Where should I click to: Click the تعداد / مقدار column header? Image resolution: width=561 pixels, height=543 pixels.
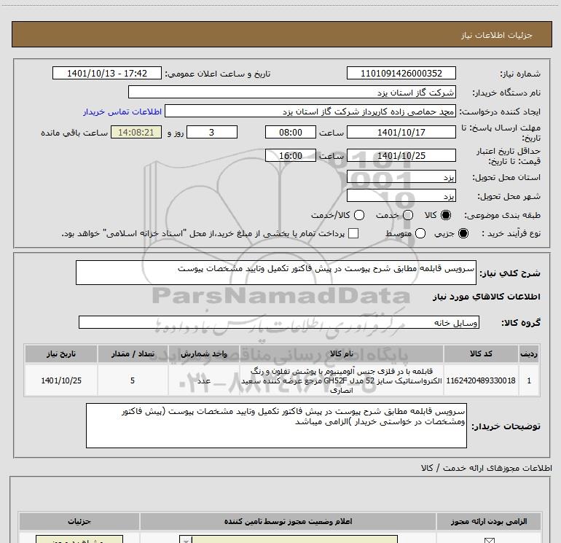[x=133, y=353]
